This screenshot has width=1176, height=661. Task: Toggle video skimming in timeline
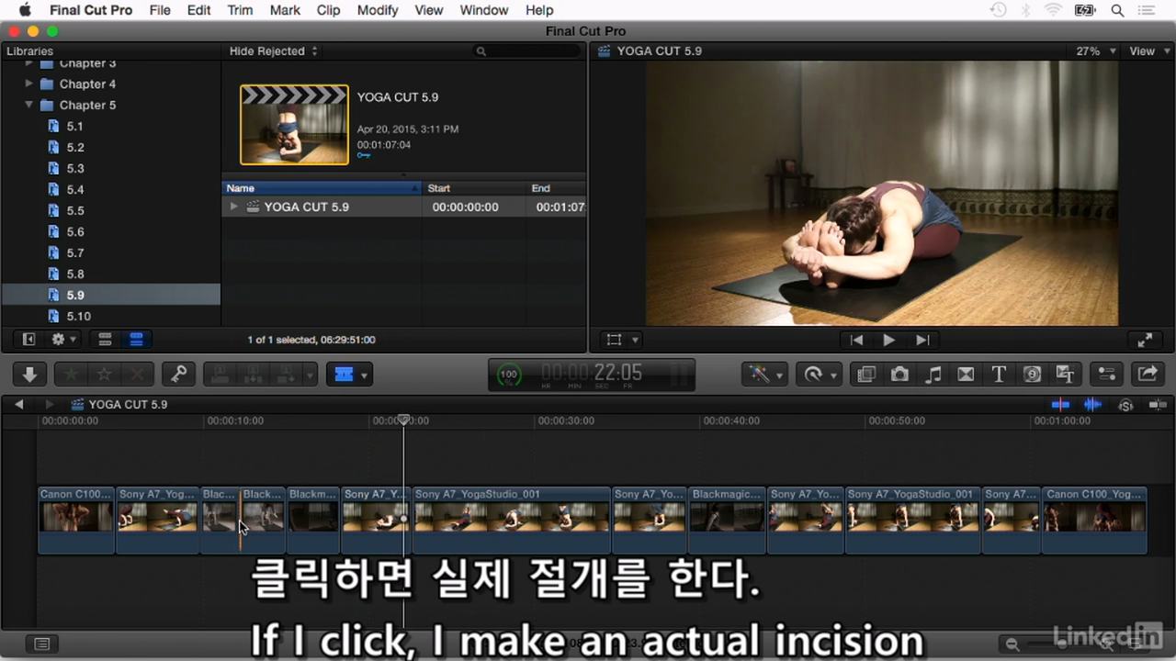point(1060,404)
